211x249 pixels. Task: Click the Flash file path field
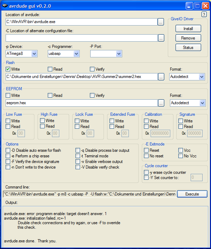click(x=82, y=77)
